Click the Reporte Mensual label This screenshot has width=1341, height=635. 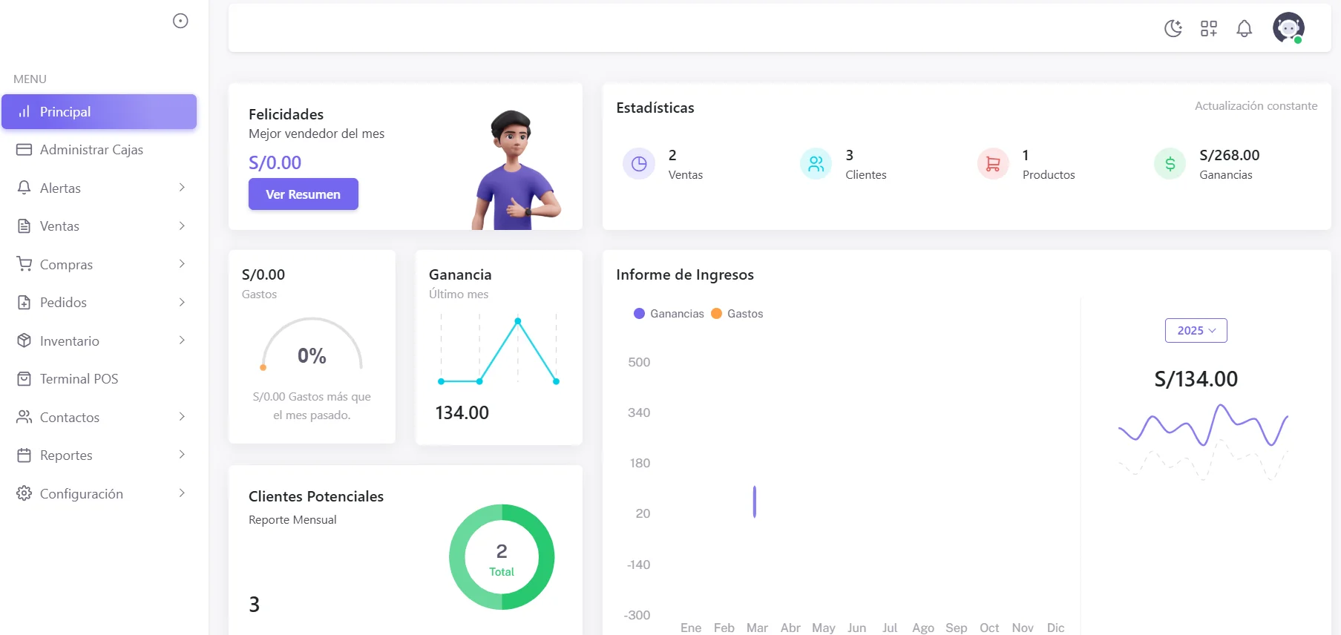[x=292, y=520]
